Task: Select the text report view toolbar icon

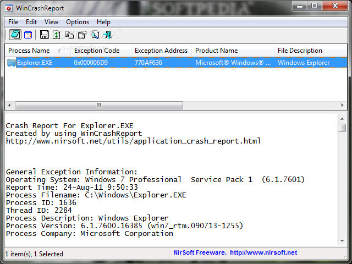Action: click(x=15, y=35)
